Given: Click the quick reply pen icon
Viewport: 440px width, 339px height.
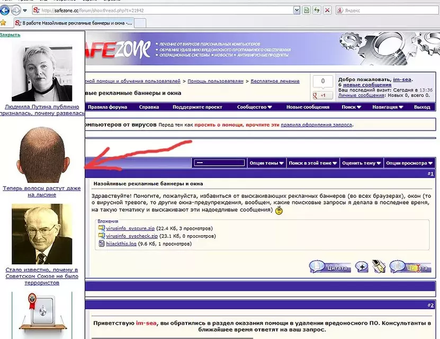Looking at the screenshot, I should [379, 266].
